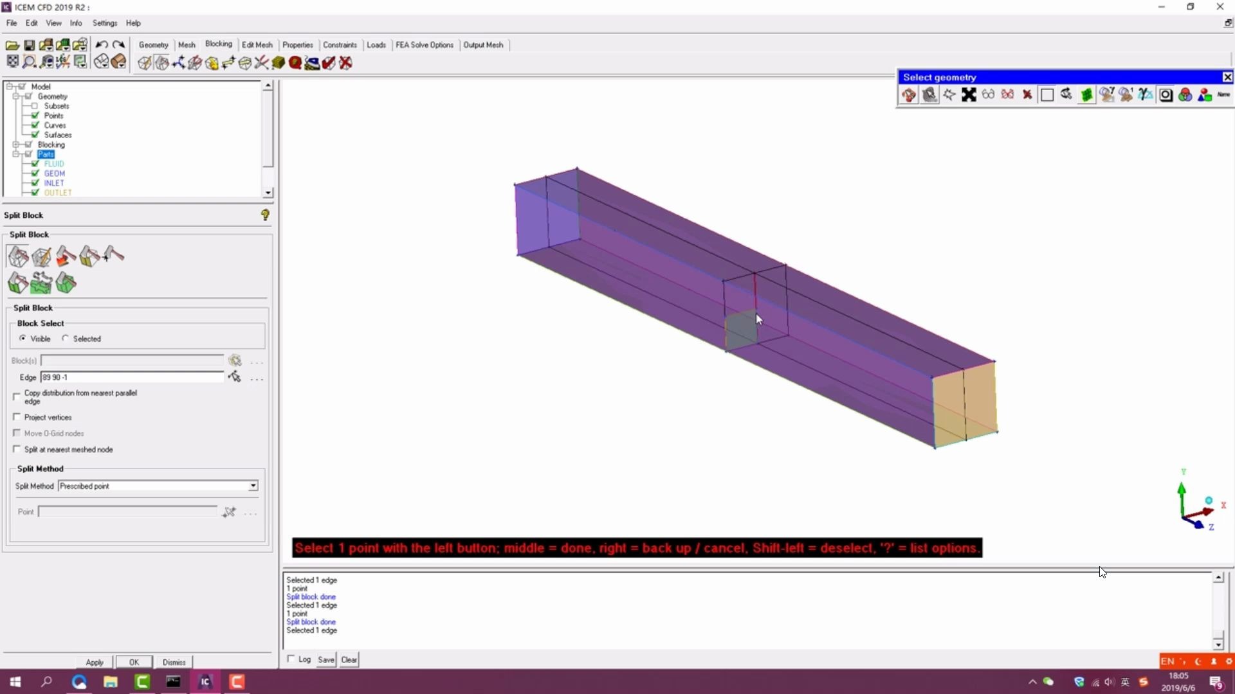The image size is (1235, 694).
Task: Click the red glasses icon in Select geometry
Action: click(1008, 95)
